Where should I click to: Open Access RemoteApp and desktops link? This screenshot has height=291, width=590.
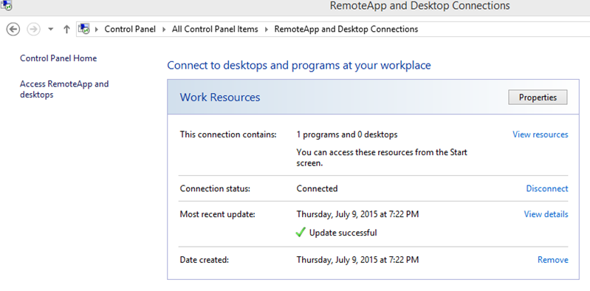[64, 89]
